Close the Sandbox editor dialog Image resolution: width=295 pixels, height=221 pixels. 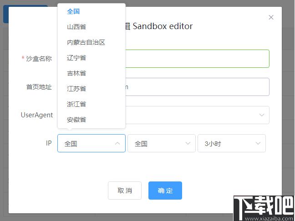[x=271, y=17]
